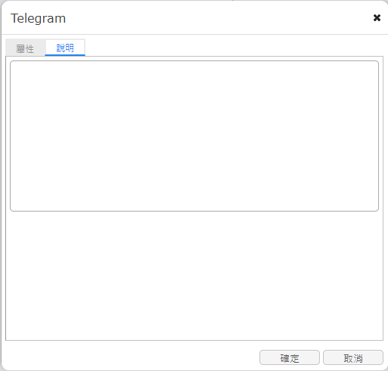The height and width of the screenshot is (371, 388).
Task: Click the Telegram header bar
Action: pyautogui.click(x=194, y=17)
